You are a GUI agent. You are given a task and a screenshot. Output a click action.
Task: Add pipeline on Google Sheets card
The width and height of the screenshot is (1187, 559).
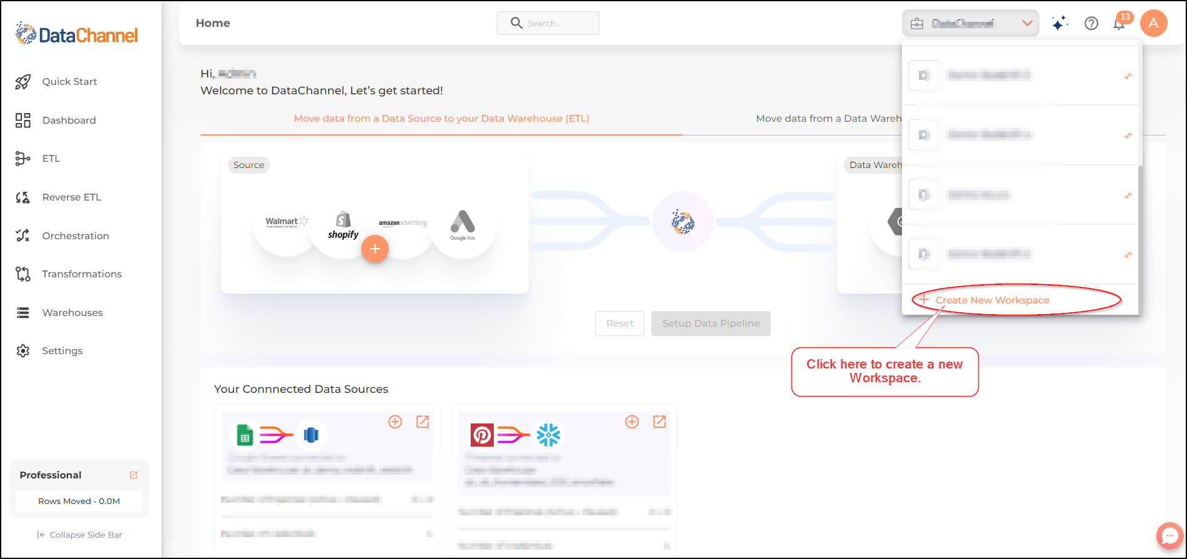(x=395, y=422)
